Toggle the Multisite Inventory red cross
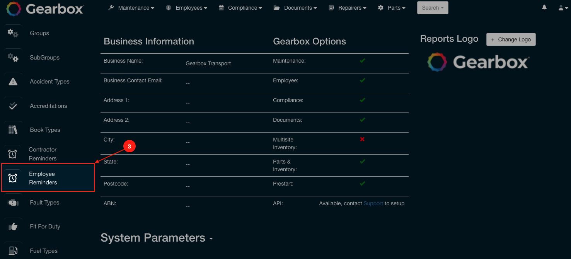571x259 pixels. (x=362, y=139)
